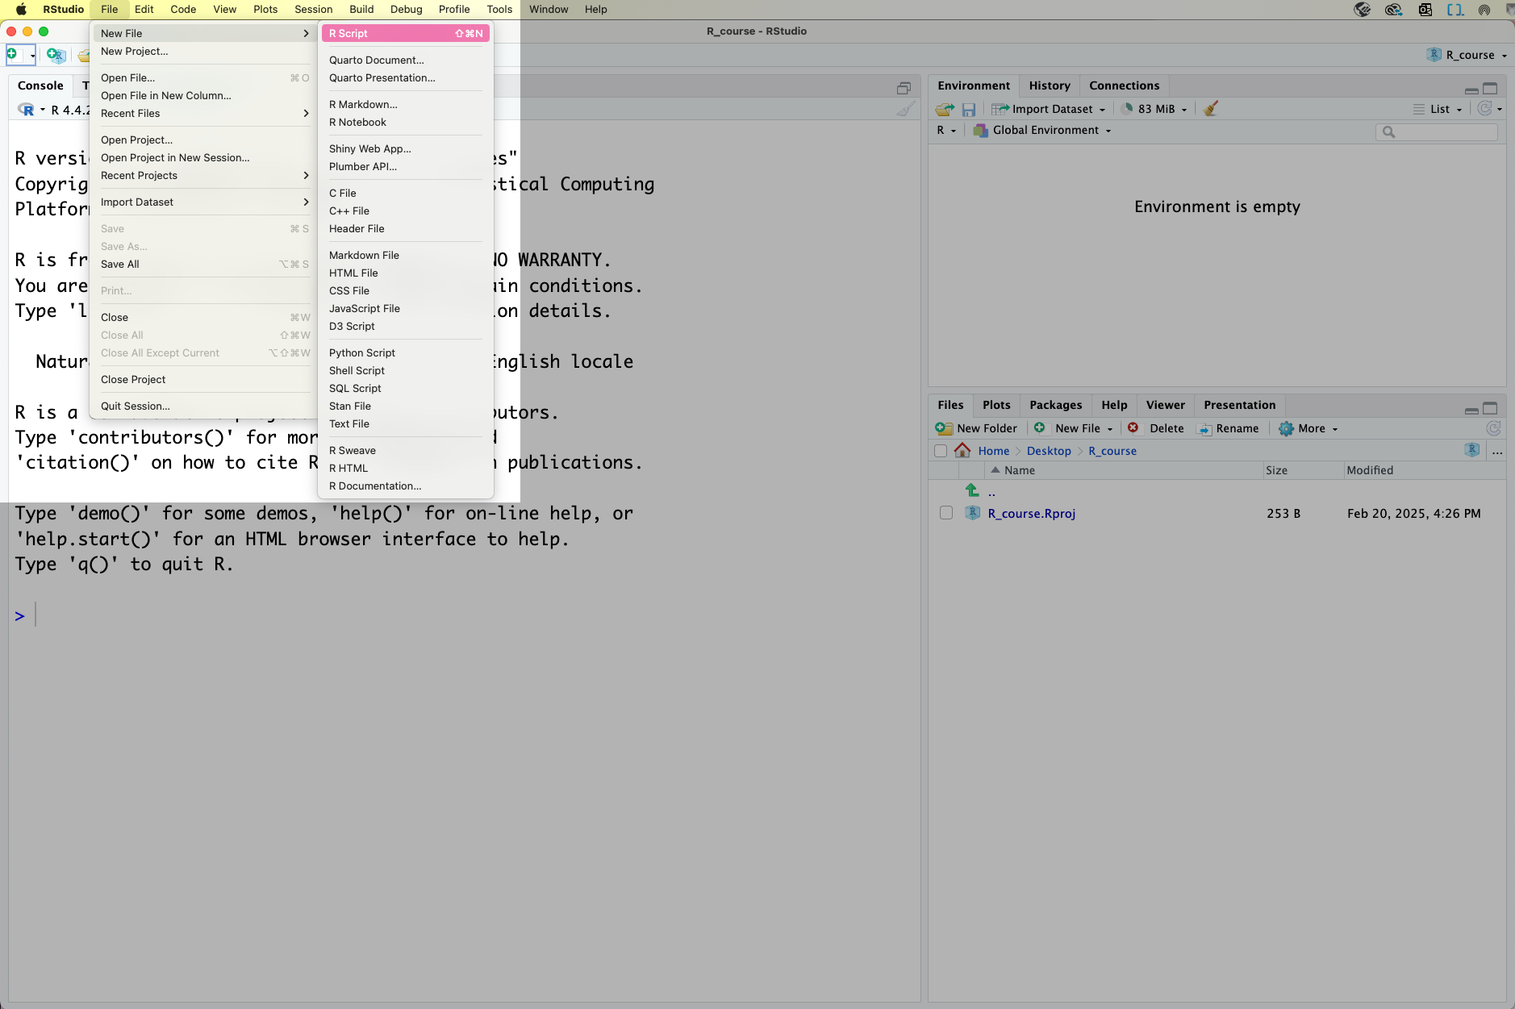The image size is (1515, 1009).
Task: Maximize the Environment pane
Action: [1490, 89]
